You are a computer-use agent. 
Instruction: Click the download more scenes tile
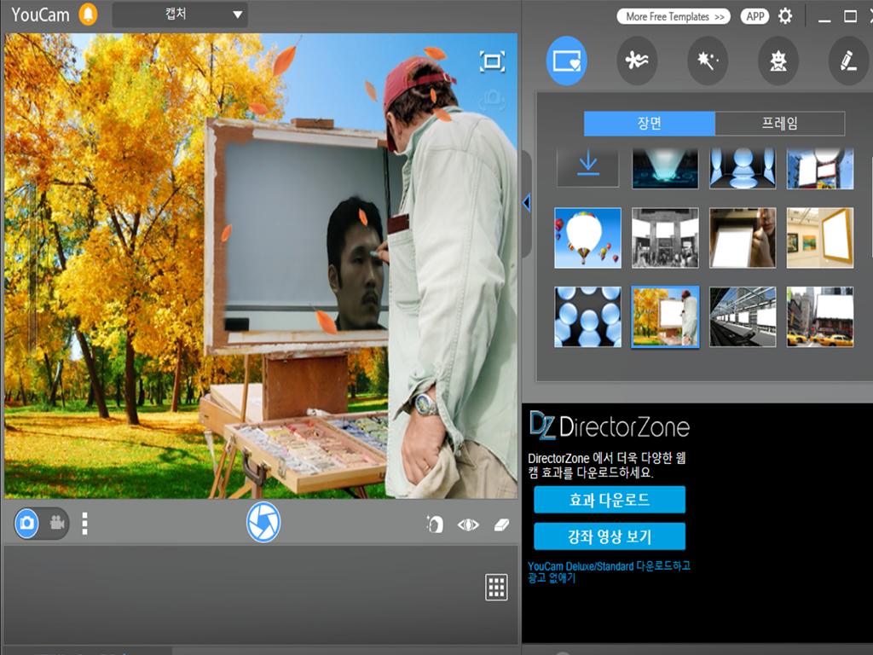tap(588, 168)
